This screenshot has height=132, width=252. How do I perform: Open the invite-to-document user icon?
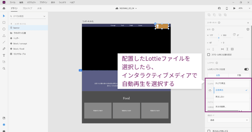219,8
